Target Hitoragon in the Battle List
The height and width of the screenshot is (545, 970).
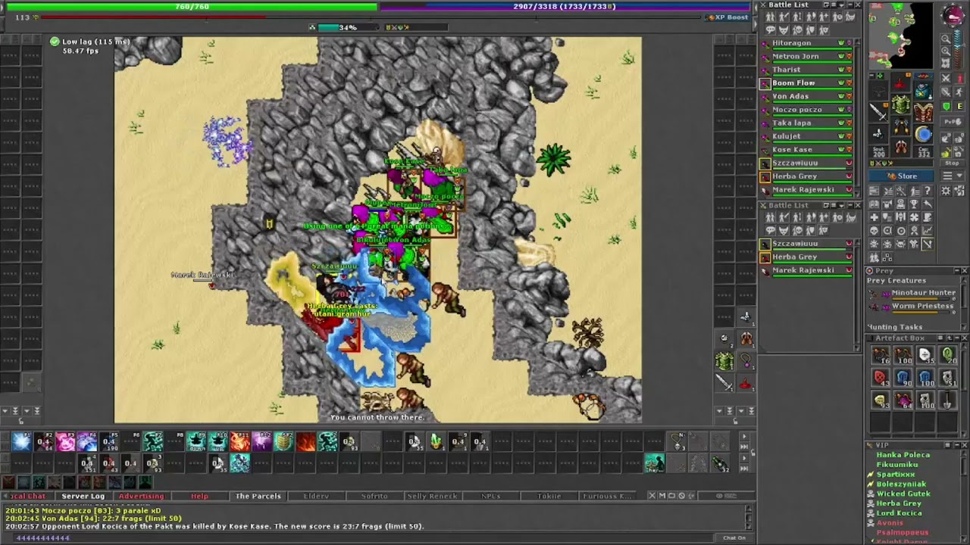(x=808, y=43)
